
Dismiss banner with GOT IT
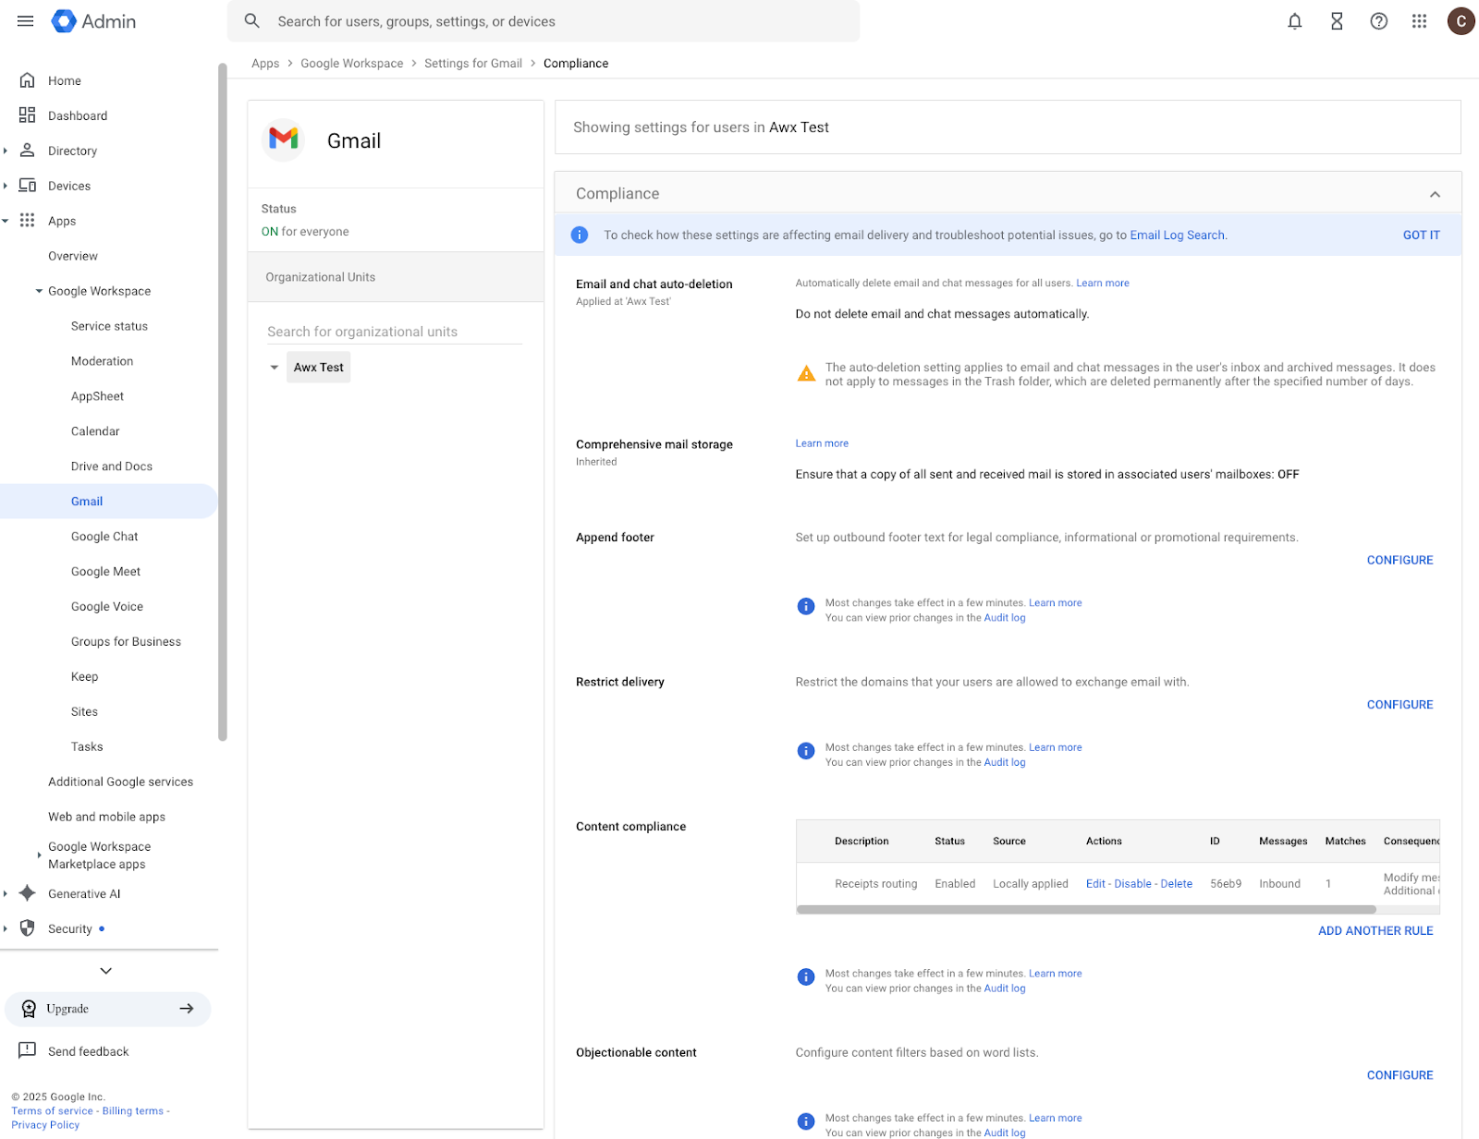point(1421,236)
